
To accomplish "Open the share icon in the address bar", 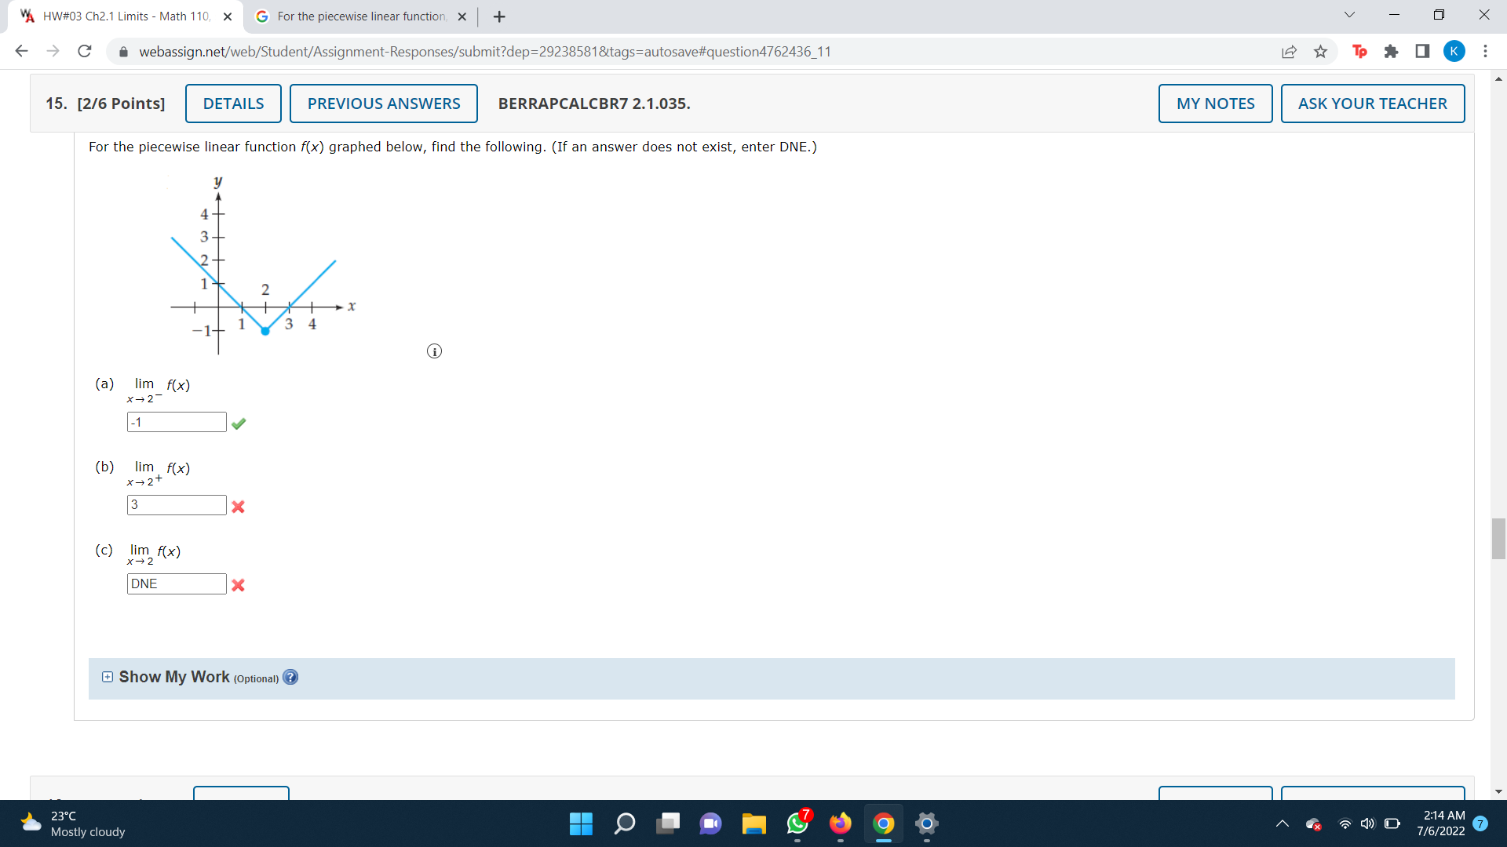I will [1289, 52].
